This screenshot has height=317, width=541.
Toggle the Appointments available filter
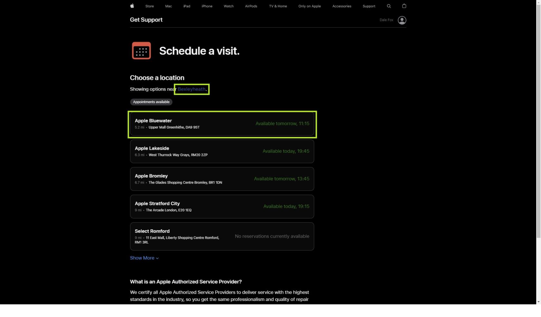pos(151,102)
